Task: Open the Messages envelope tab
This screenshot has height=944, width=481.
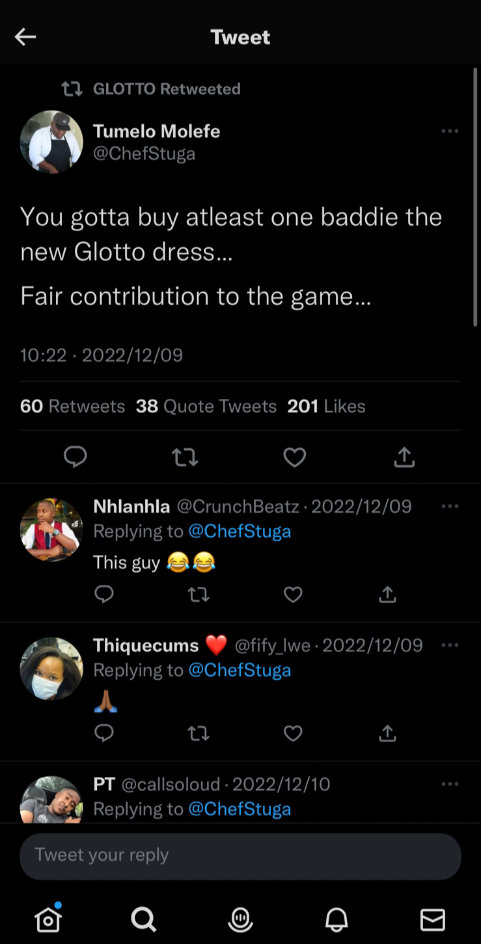Action: point(433,920)
